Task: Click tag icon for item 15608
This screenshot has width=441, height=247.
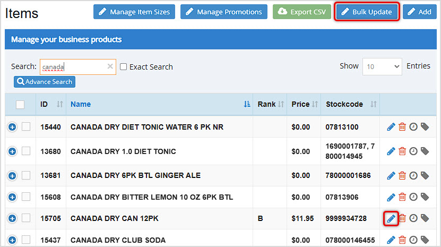Action: (x=425, y=197)
